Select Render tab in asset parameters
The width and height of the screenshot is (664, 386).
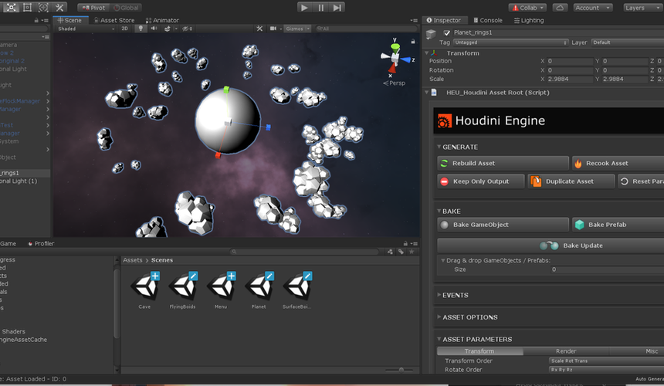point(566,351)
